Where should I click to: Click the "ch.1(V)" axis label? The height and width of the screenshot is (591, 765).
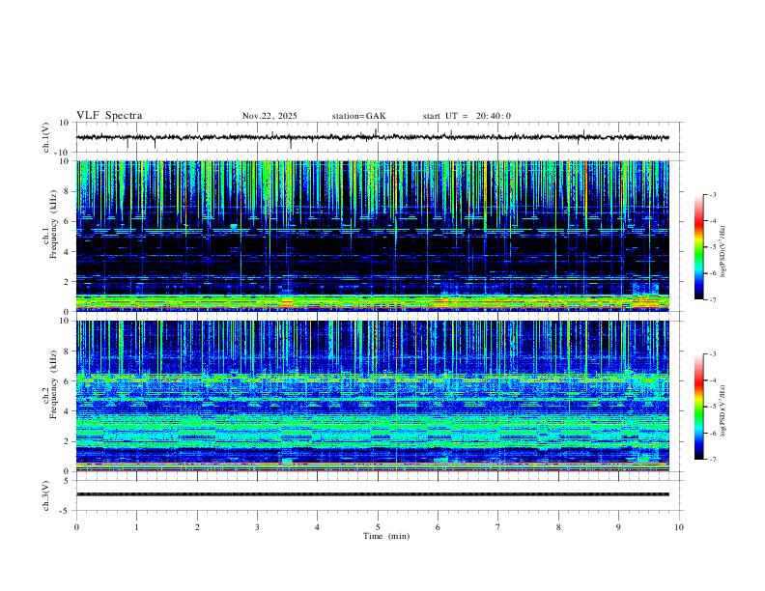[46, 137]
